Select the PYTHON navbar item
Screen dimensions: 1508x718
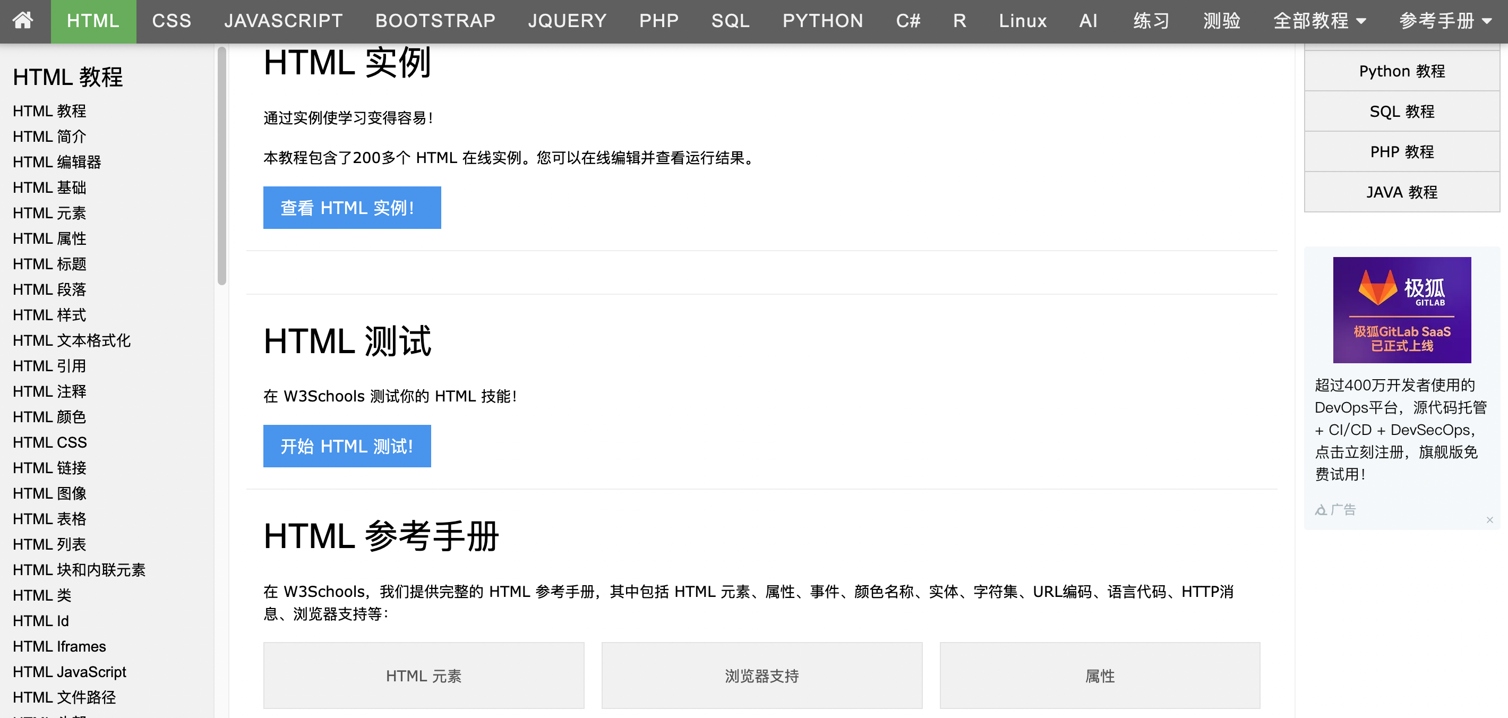tap(822, 21)
